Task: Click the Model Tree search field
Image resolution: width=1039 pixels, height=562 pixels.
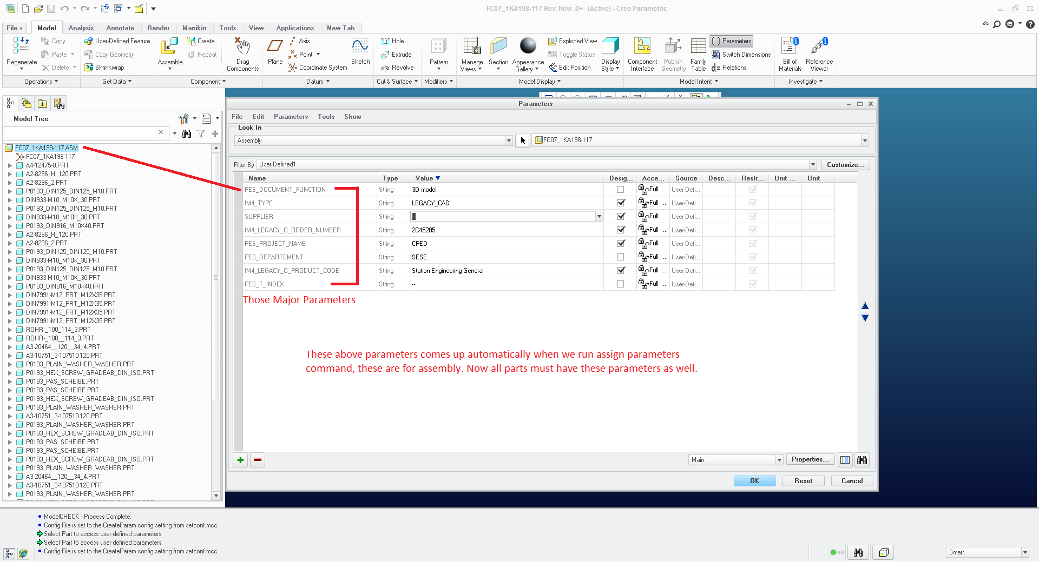Action: click(85, 133)
